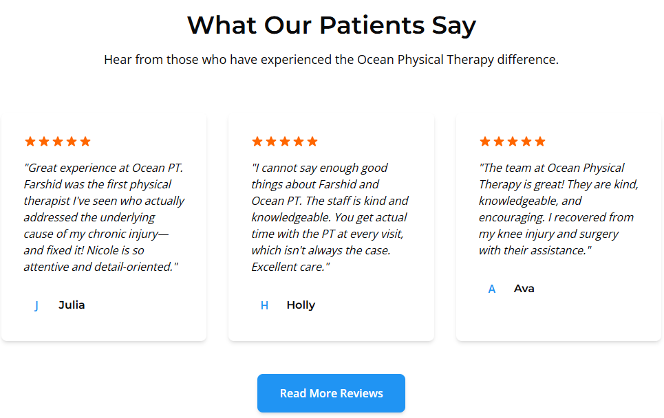The image size is (664, 418).
Task: Click the first star in Holly's review
Action: click(257, 142)
